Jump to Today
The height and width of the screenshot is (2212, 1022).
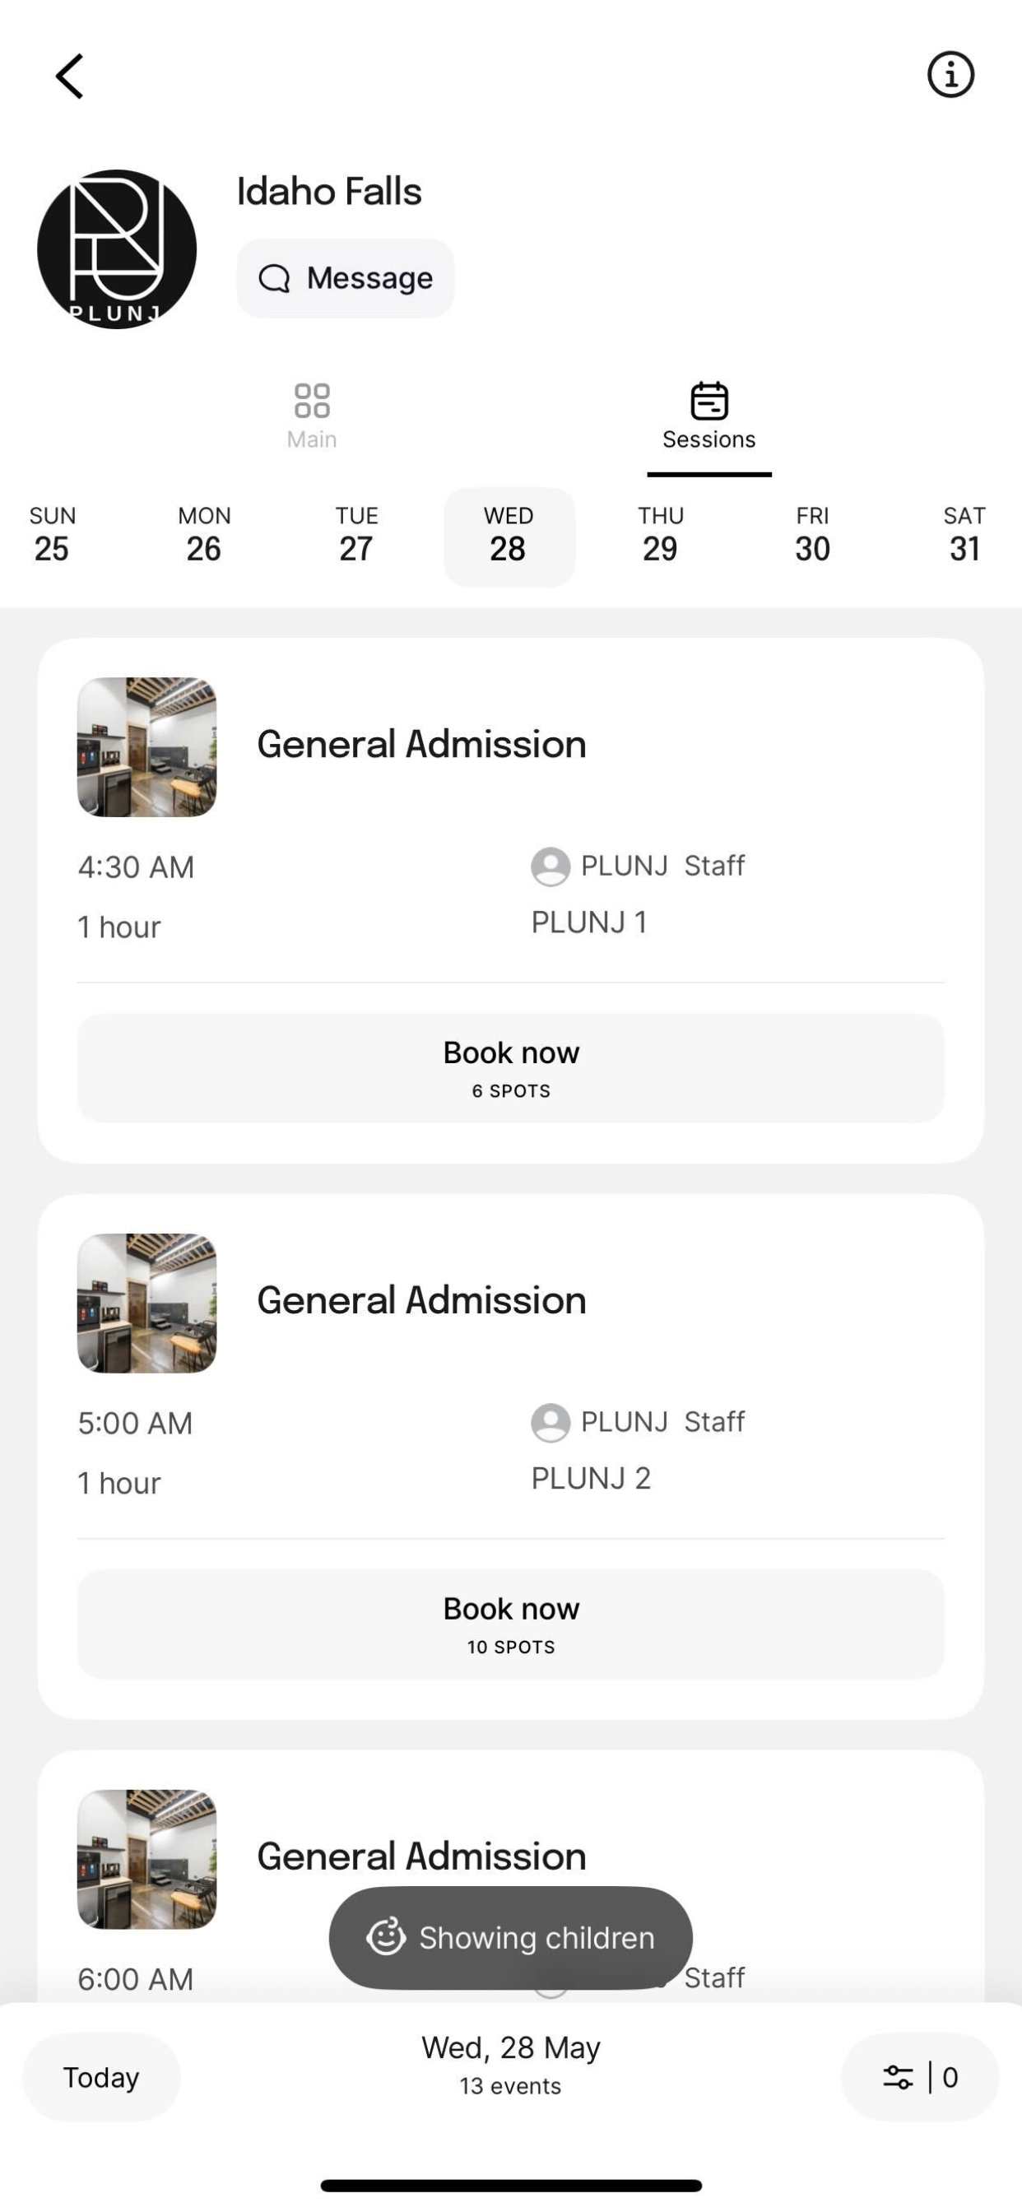pyautogui.click(x=101, y=2077)
